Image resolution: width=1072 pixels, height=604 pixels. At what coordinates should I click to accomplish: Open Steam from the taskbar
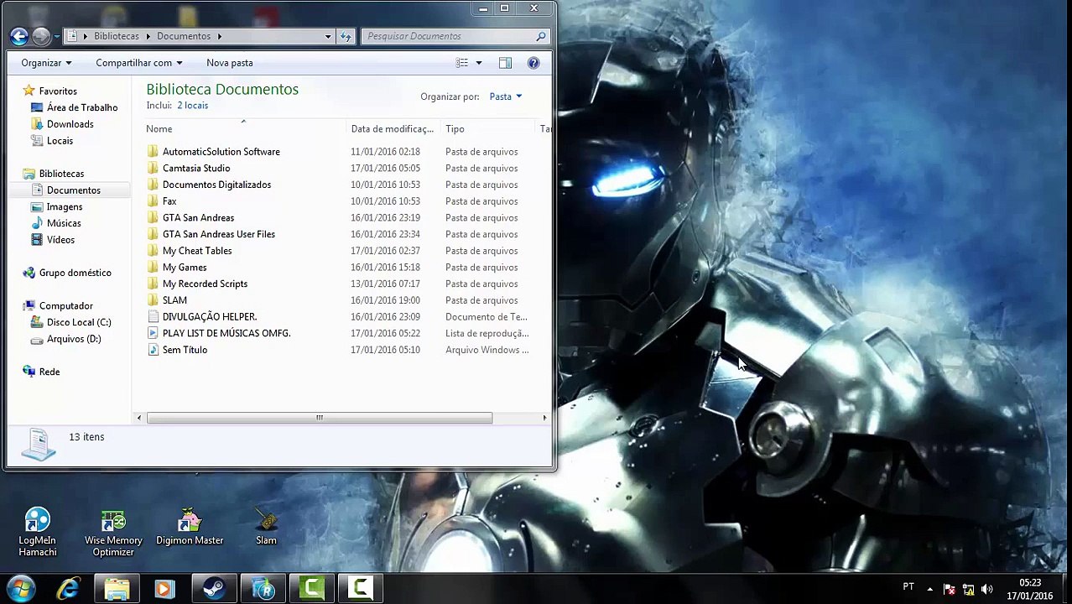click(x=214, y=589)
